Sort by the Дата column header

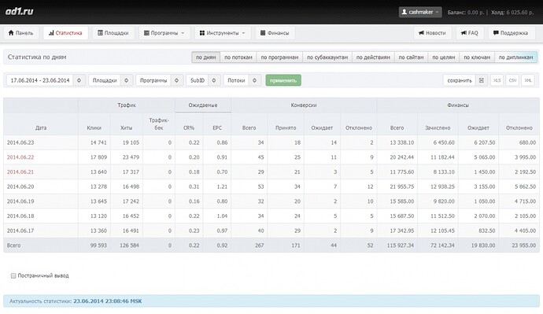point(41,127)
